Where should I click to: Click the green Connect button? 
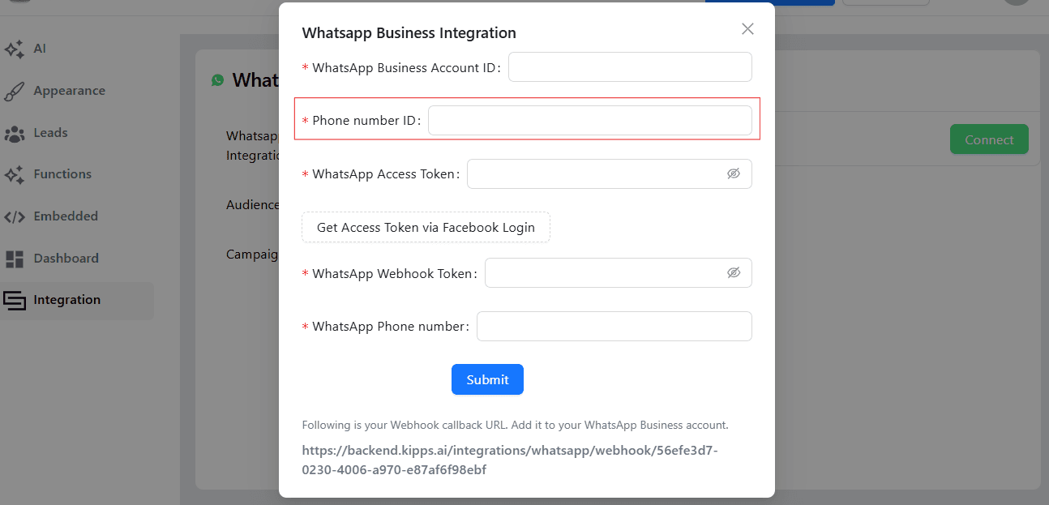[x=988, y=139]
